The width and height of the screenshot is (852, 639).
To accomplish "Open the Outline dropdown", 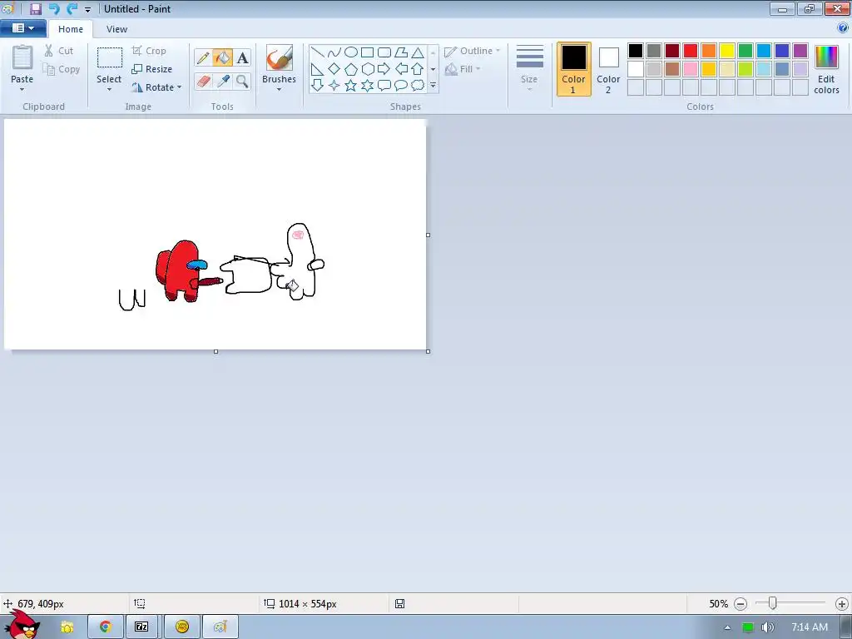I will [x=473, y=51].
